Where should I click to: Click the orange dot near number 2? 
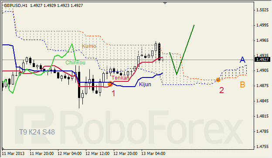pyautogui.click(x=218, y=80)
